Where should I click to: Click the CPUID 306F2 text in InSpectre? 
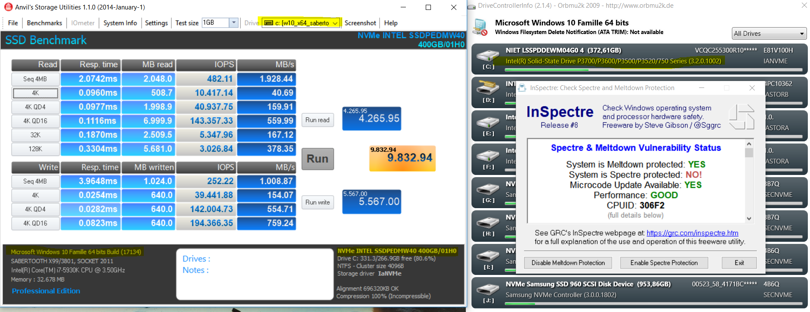[x=636, y=205]
